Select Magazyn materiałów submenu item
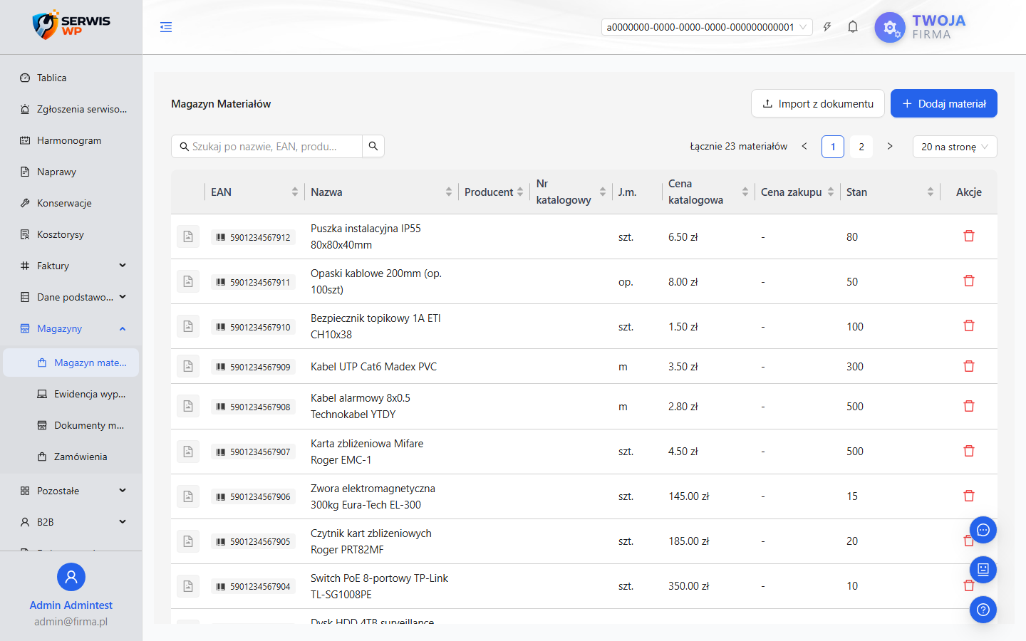Screen dimensions: 1026x641 [x=71, y=363]
